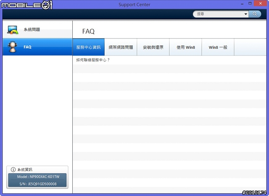Viewport: 269px width, 196px height.
Task: Select the FAQ sidebar item
Action: tap(37, 47)
